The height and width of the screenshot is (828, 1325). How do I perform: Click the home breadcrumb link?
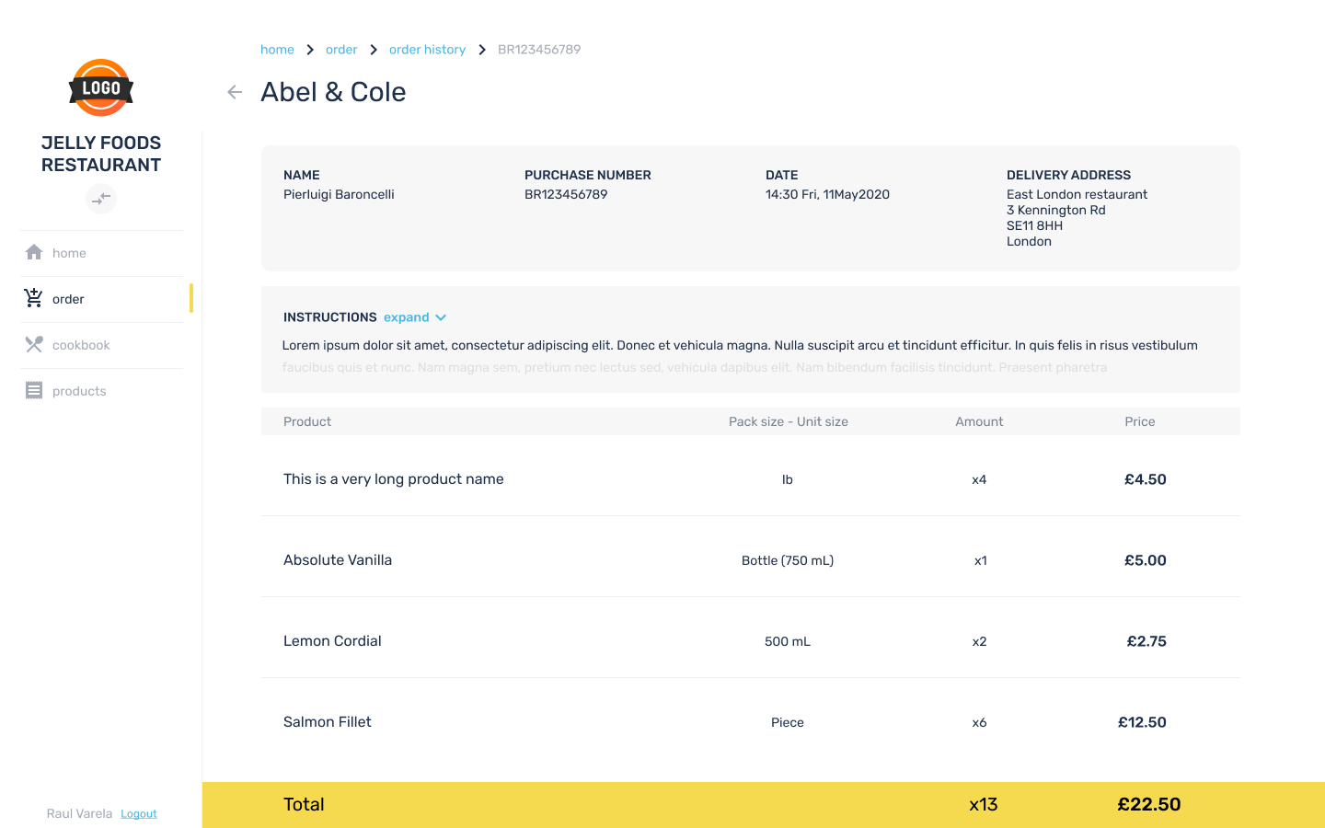(x=277, y=50)
